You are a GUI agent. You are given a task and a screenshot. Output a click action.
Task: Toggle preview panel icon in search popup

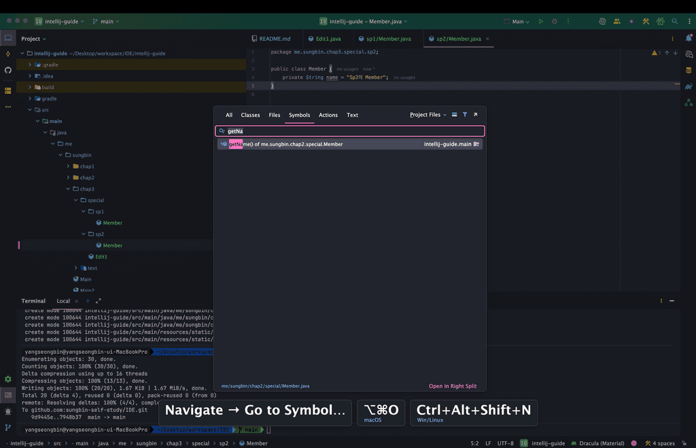pyautogui.click(x=454, y=115)
